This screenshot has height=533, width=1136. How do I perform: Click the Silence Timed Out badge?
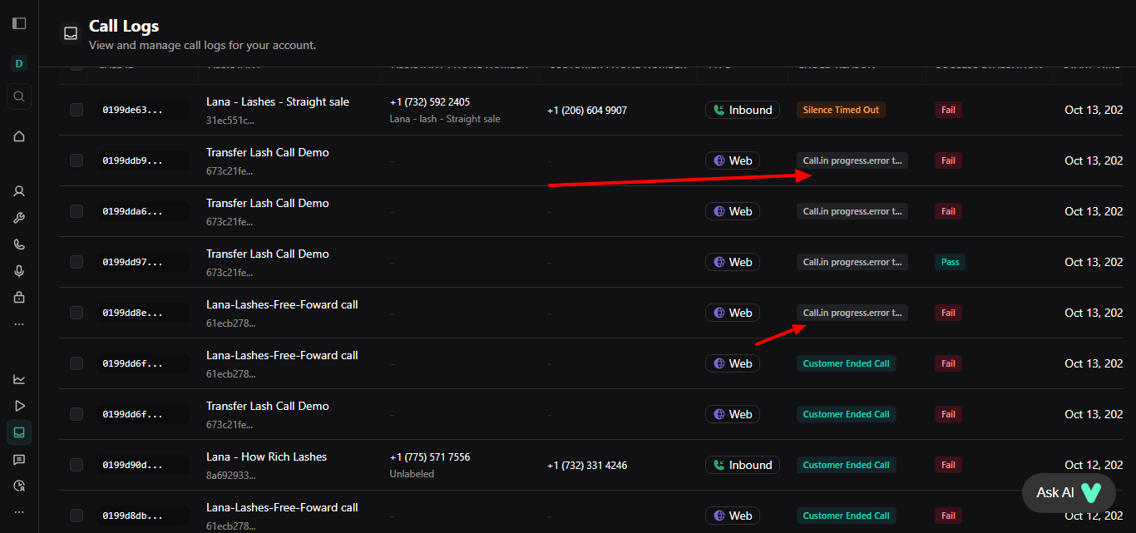(841, 110)
